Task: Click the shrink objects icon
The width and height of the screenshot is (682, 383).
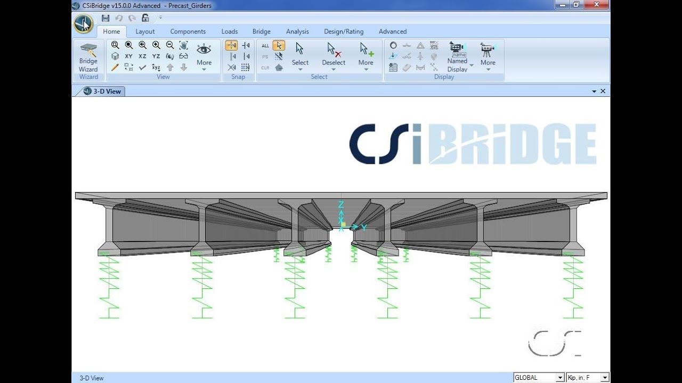Action: tap(129, 68)
